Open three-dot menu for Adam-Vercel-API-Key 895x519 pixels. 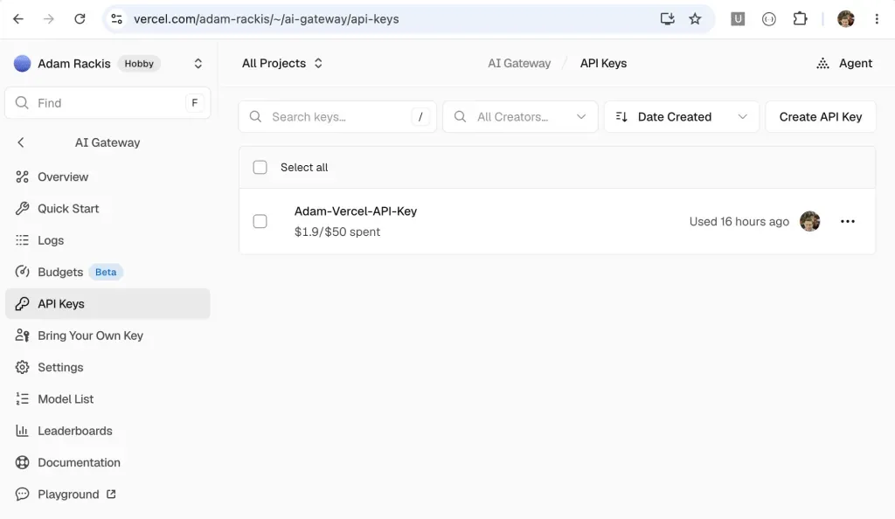tap(848, 221)
